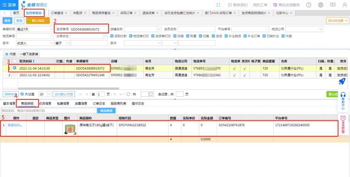
Task: Check the second row's selection checkbox
Action: [x=14, y=74]
